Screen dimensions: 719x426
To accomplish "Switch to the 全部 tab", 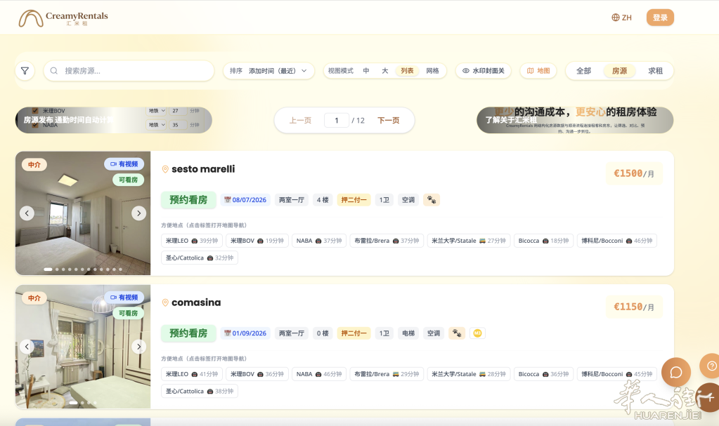I will pyautogui.click(x=584, y=71).
